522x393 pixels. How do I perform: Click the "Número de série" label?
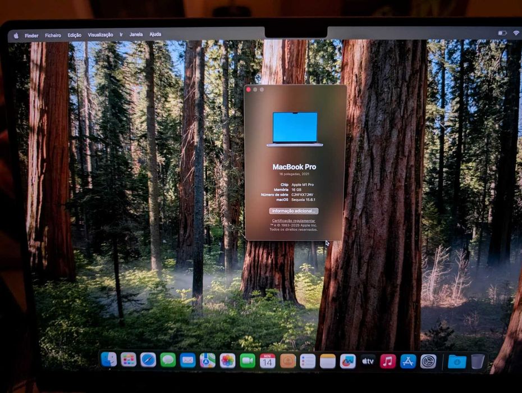[x=274, y=194]
